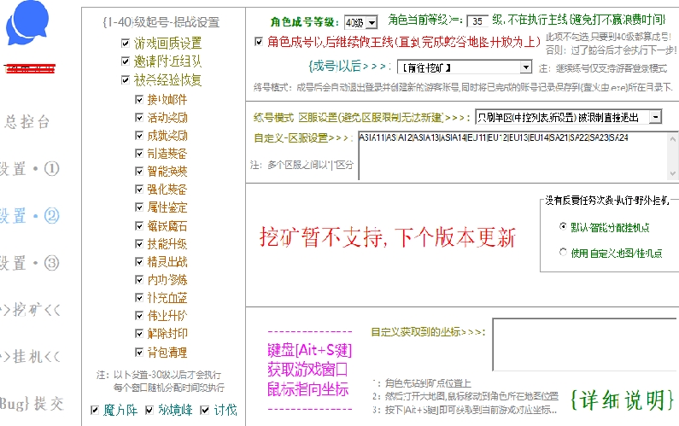Switch to the 设置 ③ tab
679x426 pixels.
point(29,263)
